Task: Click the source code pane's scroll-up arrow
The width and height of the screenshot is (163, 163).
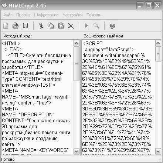Action: click(x=77, y=43)
